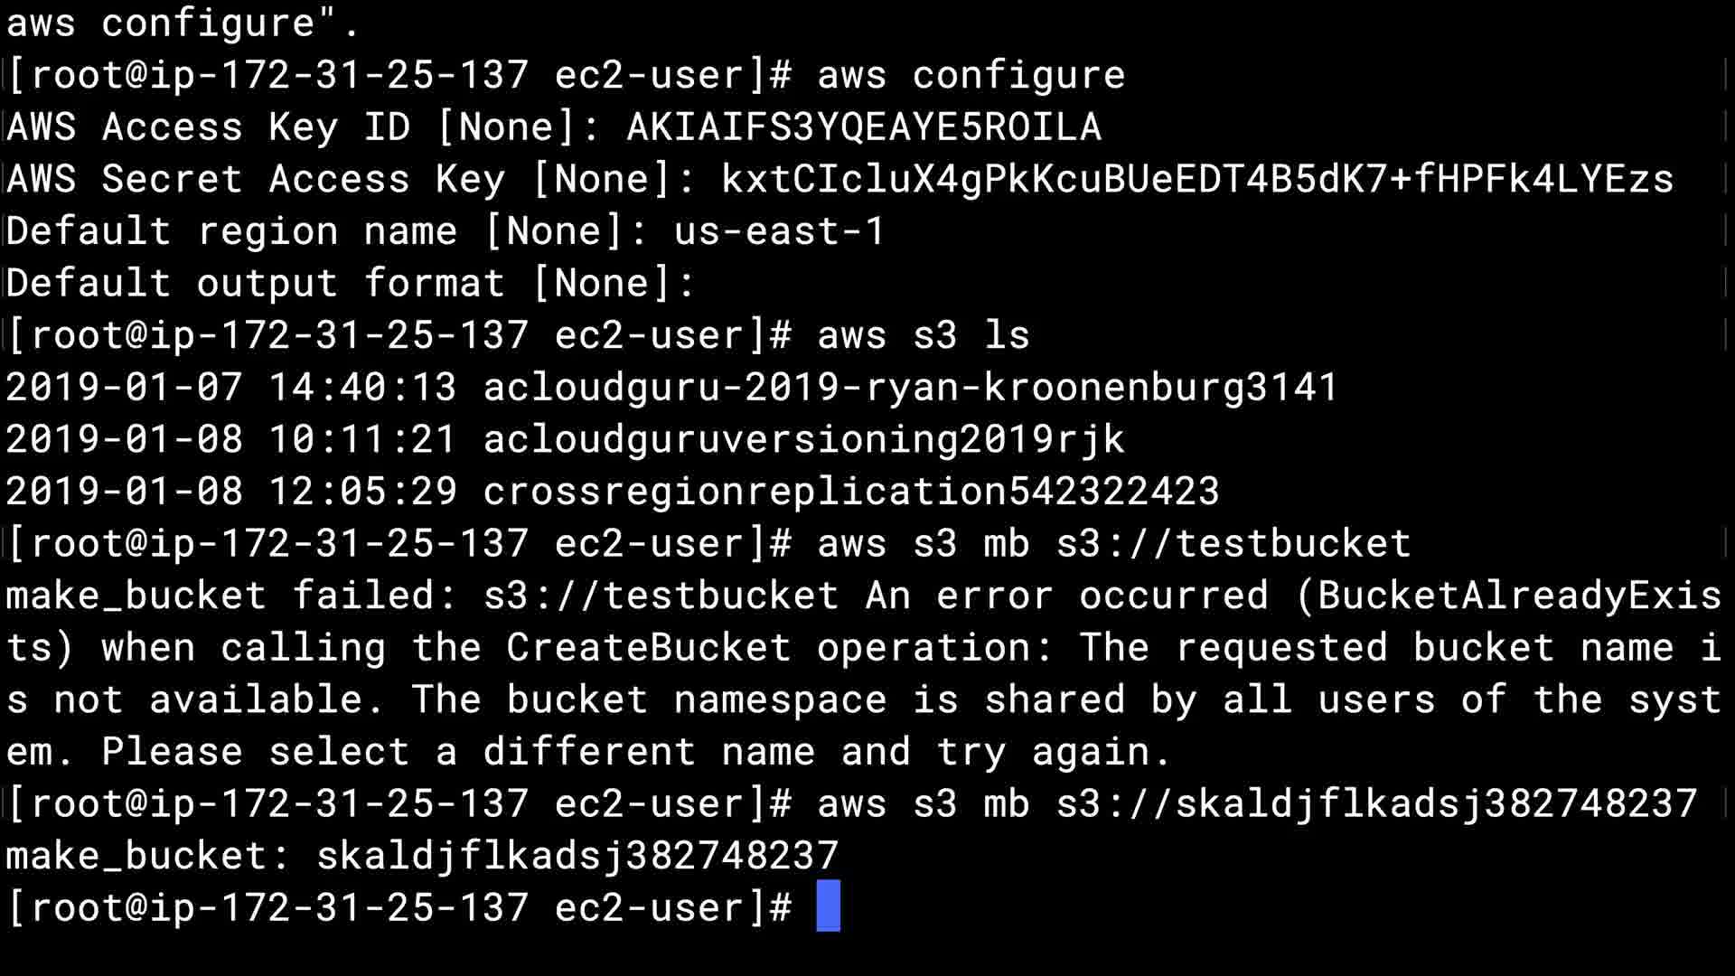The image size is (1735, 976).
Task: Click bucket name crossregionreplication542322423
Action: tap(850, 492)
